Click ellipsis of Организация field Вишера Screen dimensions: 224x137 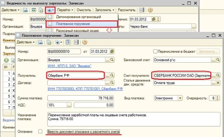pyautogui.click(x=107, y=60)
